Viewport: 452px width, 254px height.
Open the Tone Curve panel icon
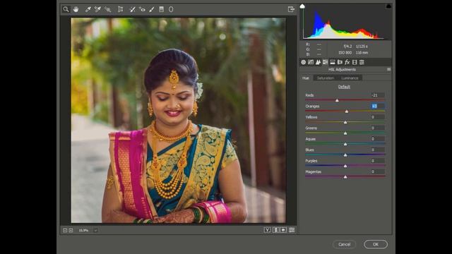(x=311, y=62)
